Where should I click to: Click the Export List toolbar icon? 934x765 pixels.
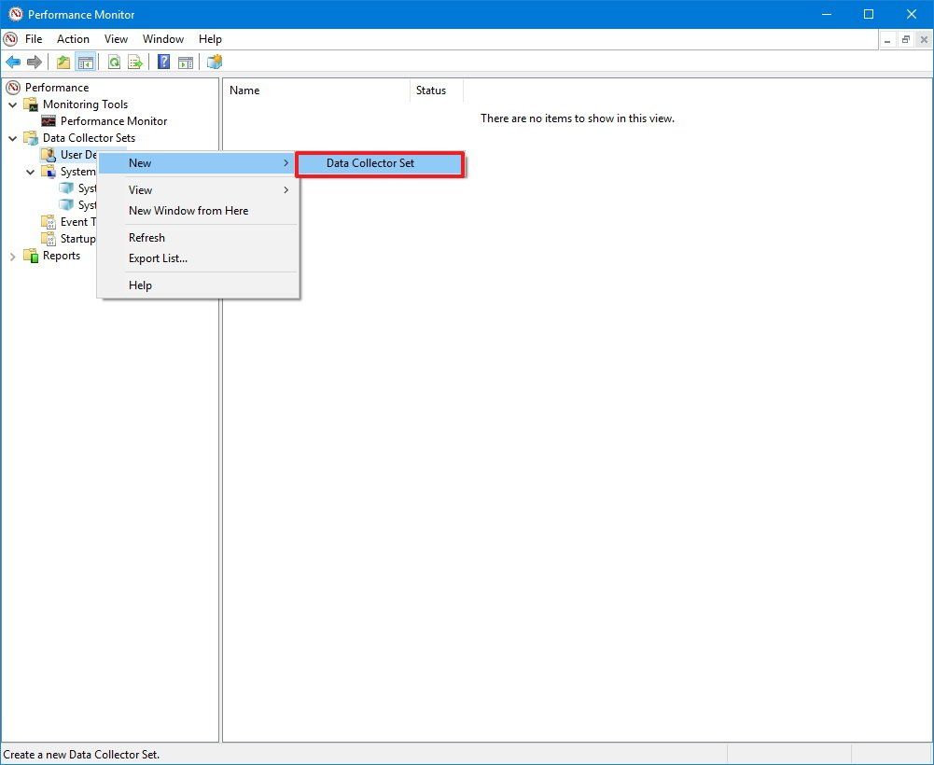(135, 62)
